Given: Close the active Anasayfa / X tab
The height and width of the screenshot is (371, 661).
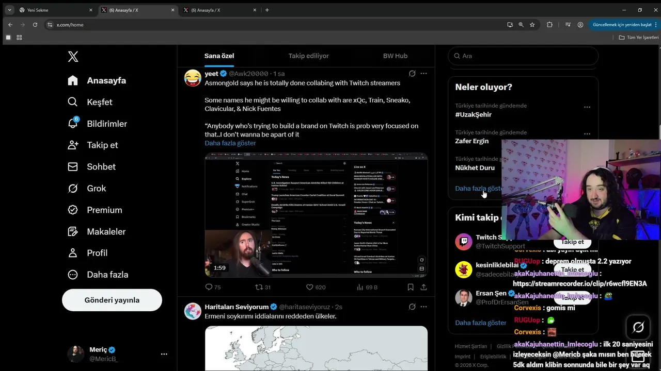Looking at the screenshot, I should (x=172, y=10).
